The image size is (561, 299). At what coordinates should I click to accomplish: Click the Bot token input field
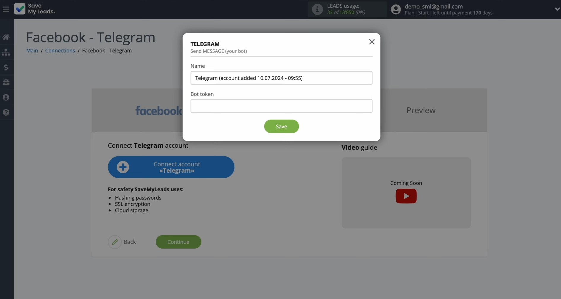coord(281,106)
